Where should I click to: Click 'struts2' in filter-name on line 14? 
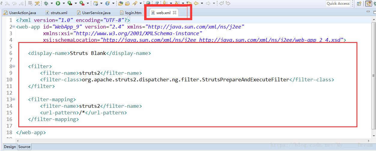(x=89, y=106)
